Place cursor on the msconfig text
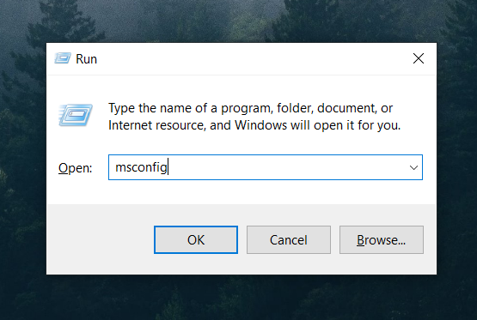 141,167
